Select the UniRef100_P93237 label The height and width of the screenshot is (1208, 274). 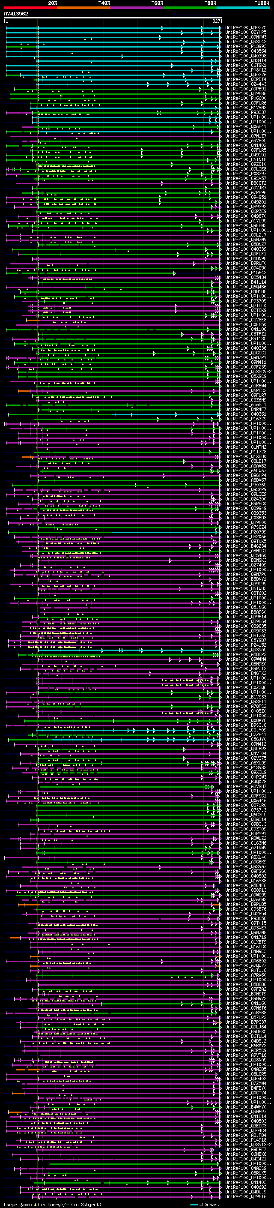coord(246,112)
